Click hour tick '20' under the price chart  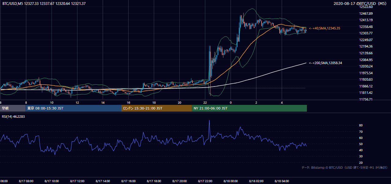tap(180, 102)
